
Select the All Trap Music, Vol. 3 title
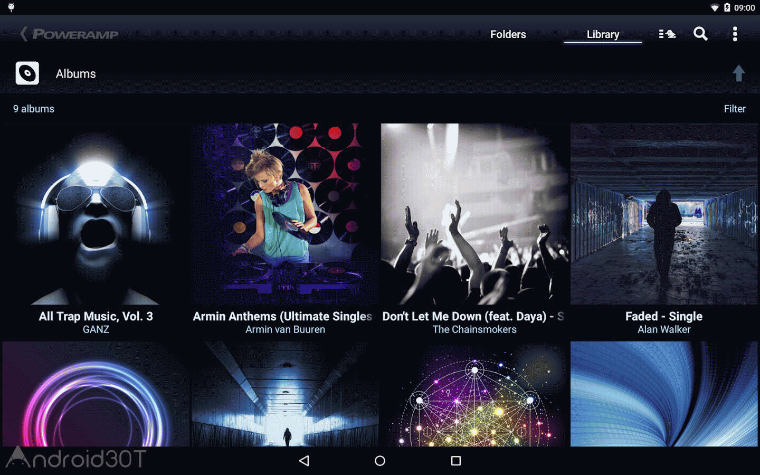tap(96, 316)
